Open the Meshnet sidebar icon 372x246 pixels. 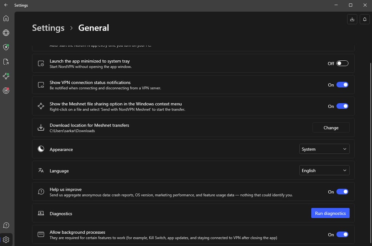(x=6, y=76)
